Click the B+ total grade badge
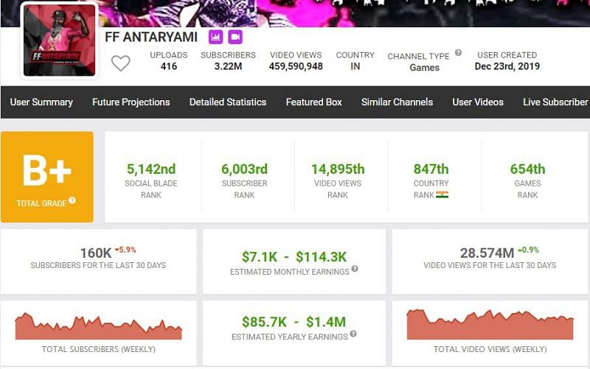The image size is (590, 369). pos(47,177)
